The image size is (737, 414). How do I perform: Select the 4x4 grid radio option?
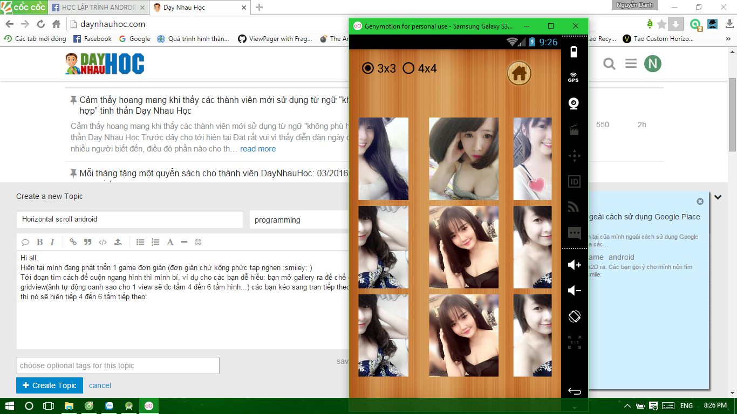click(x=409, y=68)
